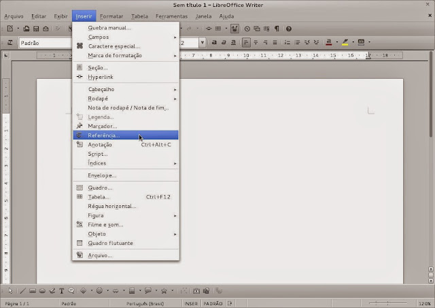Click the Block Arrows icon
Screen dimensions: 435x308
[116, 291]
